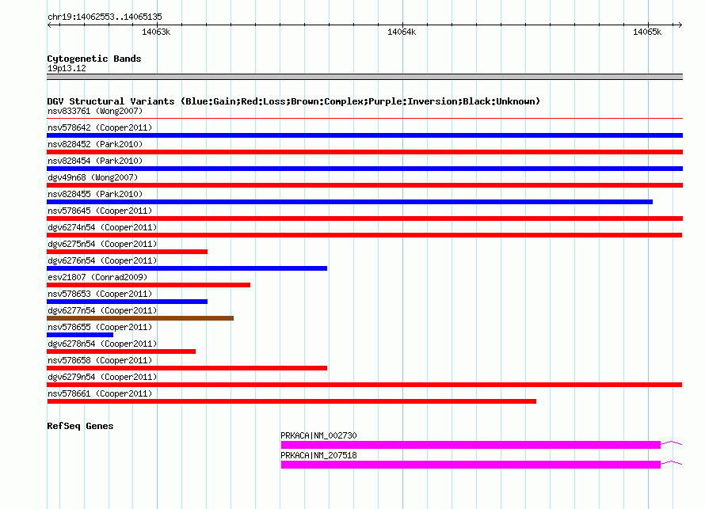This screenshot has width=705, height=509.
Task: Open the esv21807 (Conrad2009) red bar
Action: (x=148, y=285)
